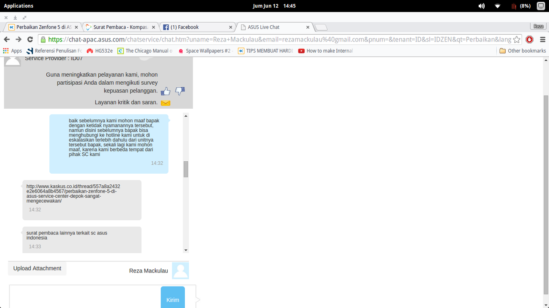Give thumbs down satisfaction rating

pos(180,91)
